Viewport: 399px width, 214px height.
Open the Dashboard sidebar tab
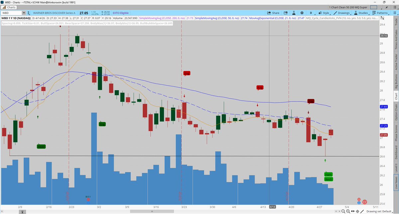coord(396,153)
